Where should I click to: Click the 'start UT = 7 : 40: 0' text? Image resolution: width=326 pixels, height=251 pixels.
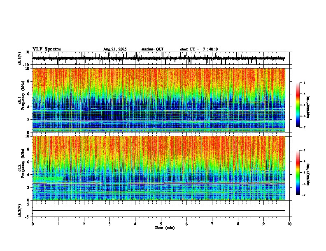(x=199, y=49)
